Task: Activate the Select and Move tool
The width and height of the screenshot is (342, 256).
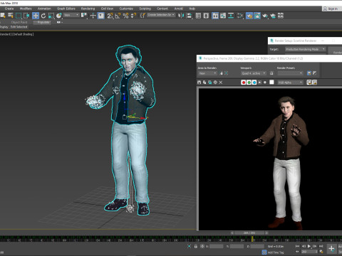Action: [36, 16]
